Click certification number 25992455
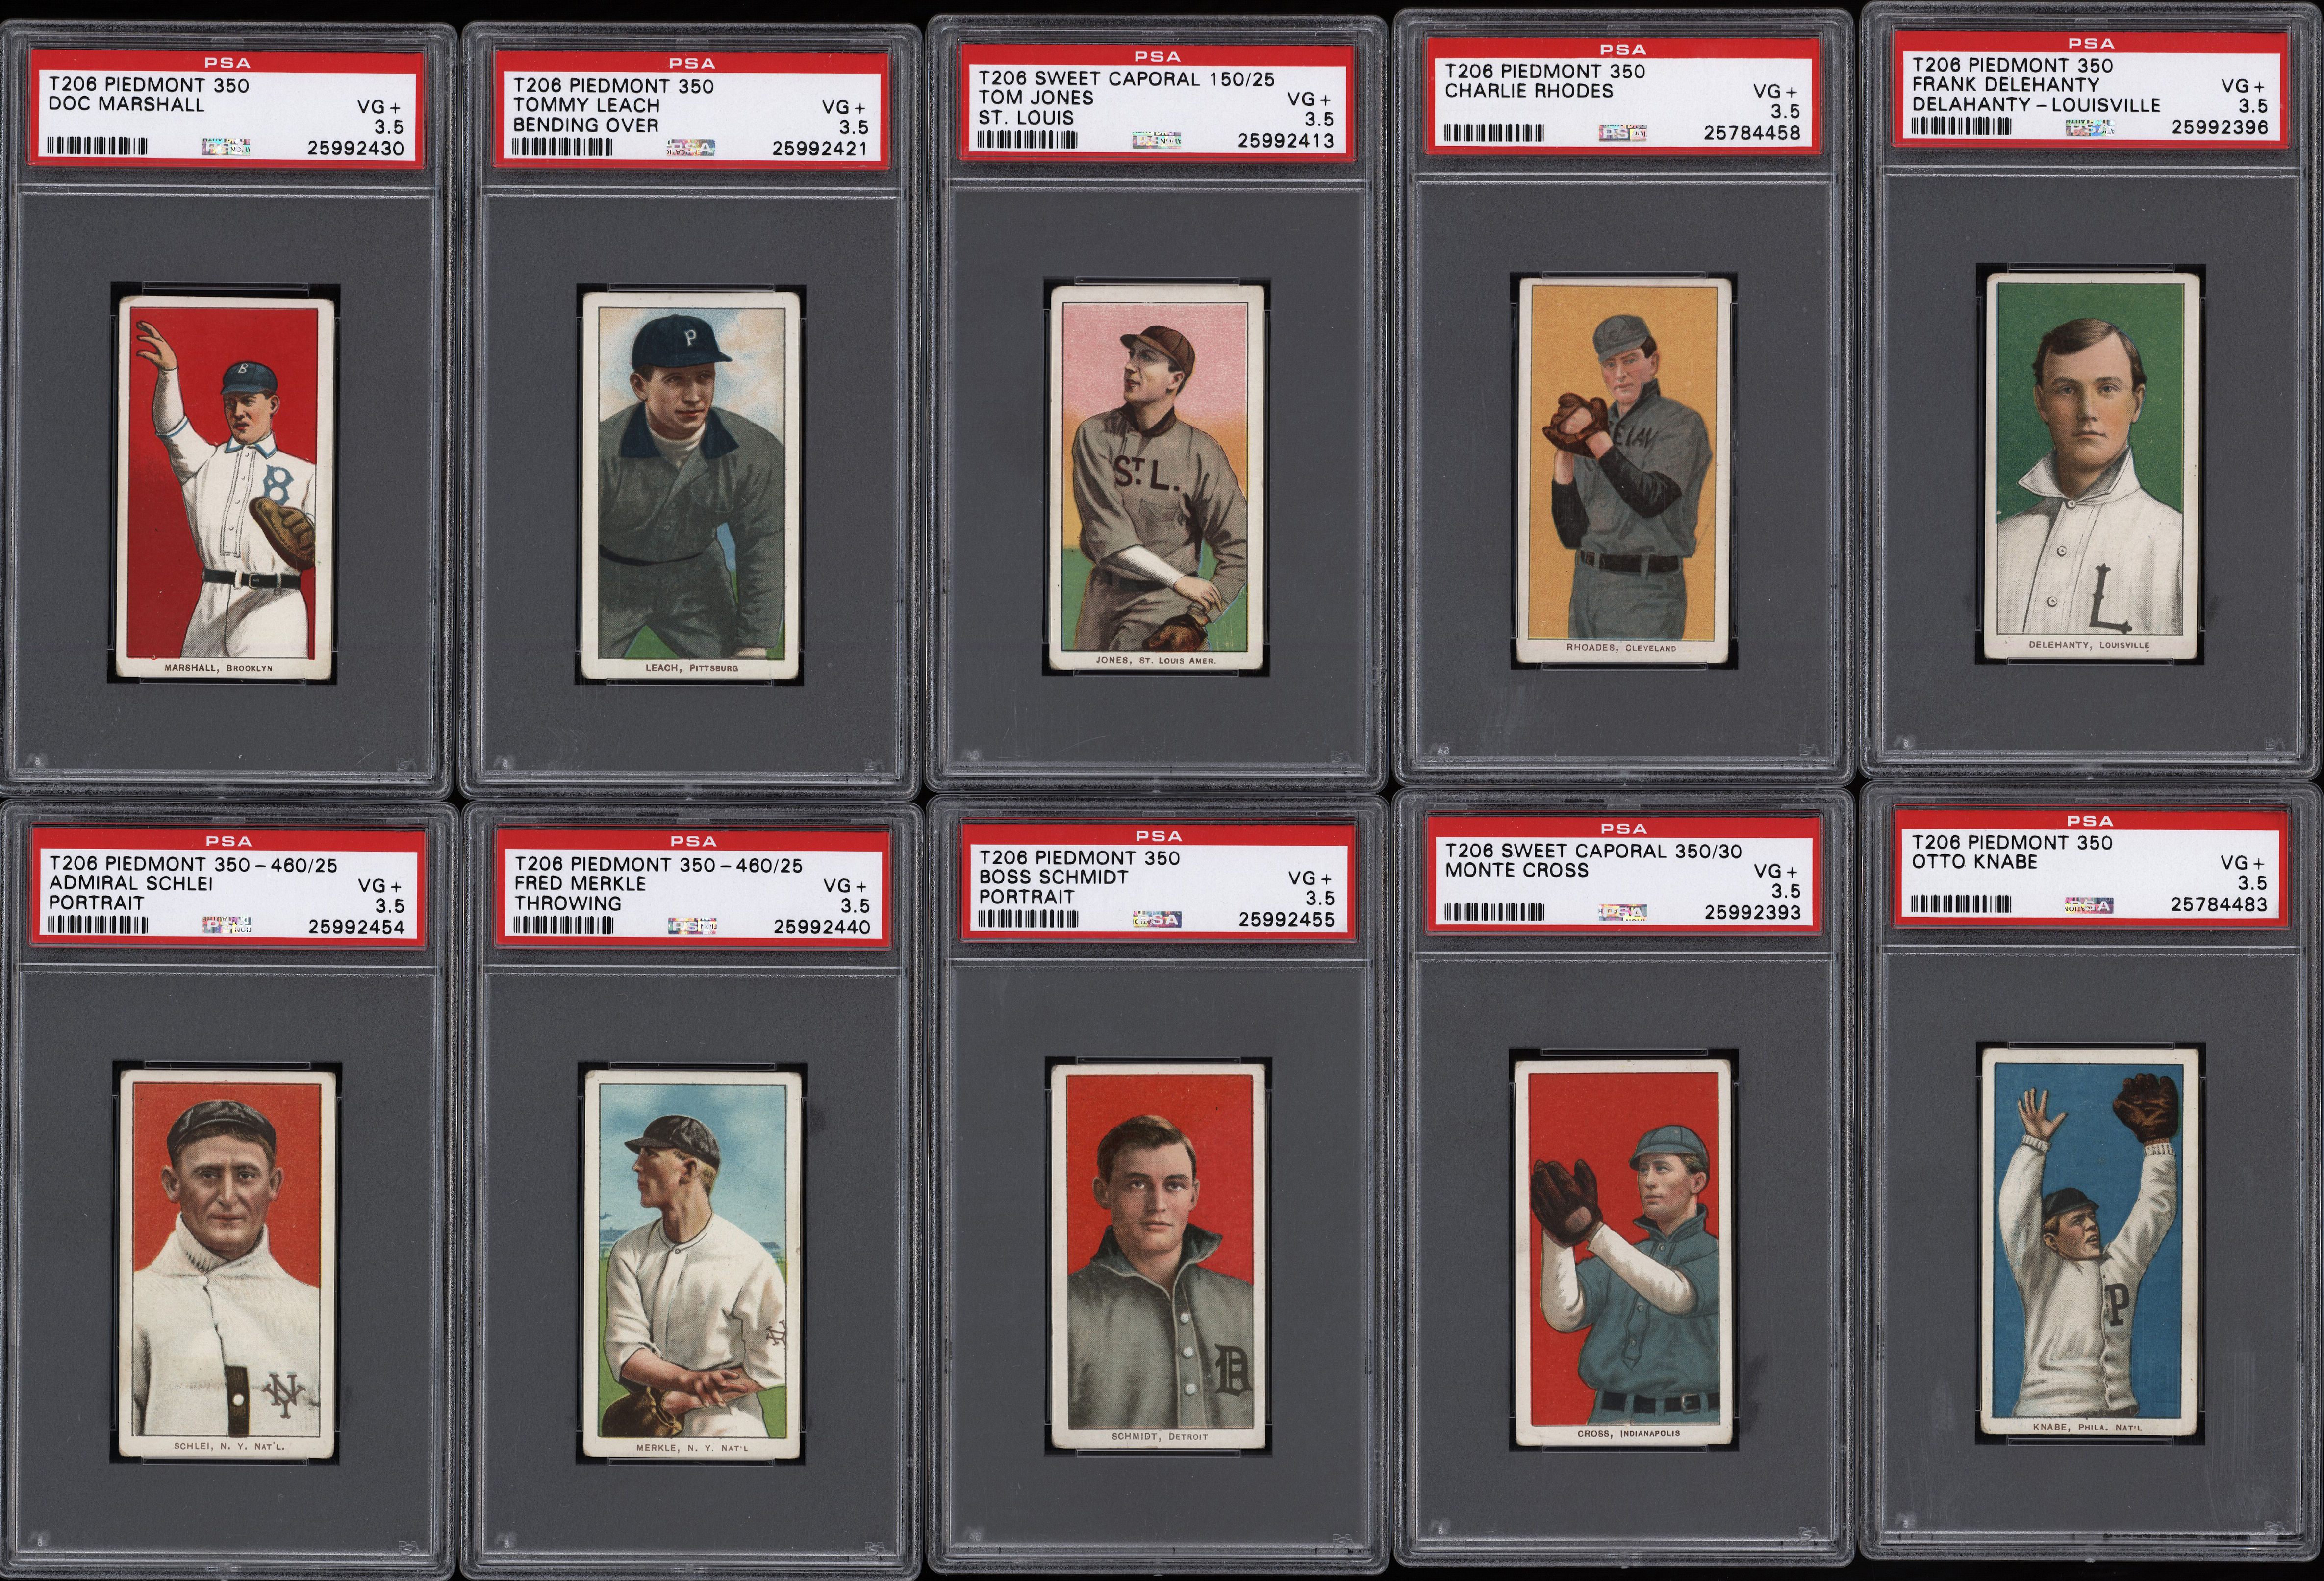The image size is (2324, 1581). pyautogui.click(x=1287, y=920)
